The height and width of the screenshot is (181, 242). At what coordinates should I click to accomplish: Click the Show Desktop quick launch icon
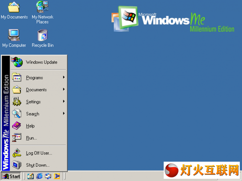tap(30, 176)
